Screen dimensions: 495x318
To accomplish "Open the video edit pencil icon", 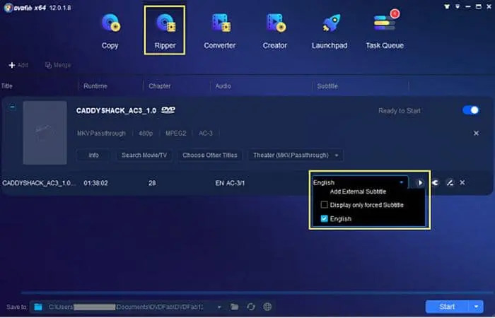I will [x=450, y=182].
